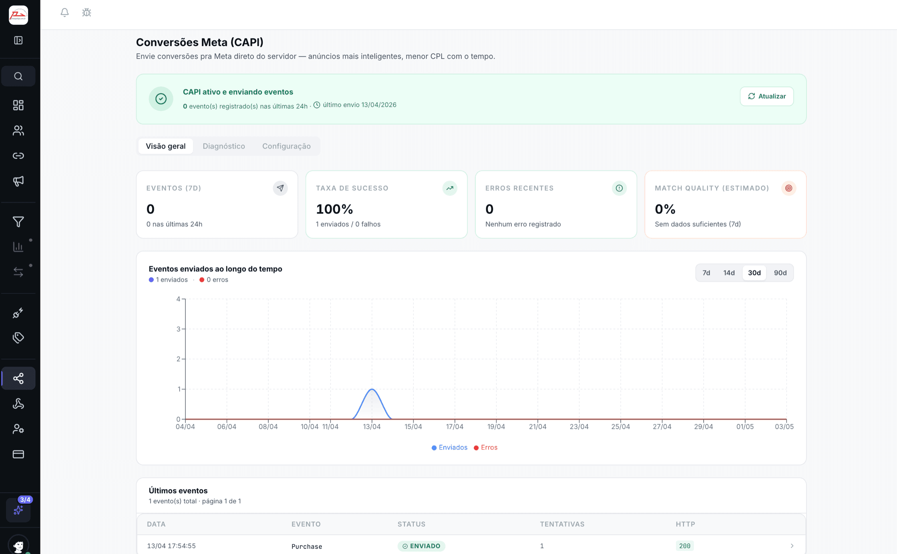Click the user avatar at the sidebar bottom

(x=18, y=544)
